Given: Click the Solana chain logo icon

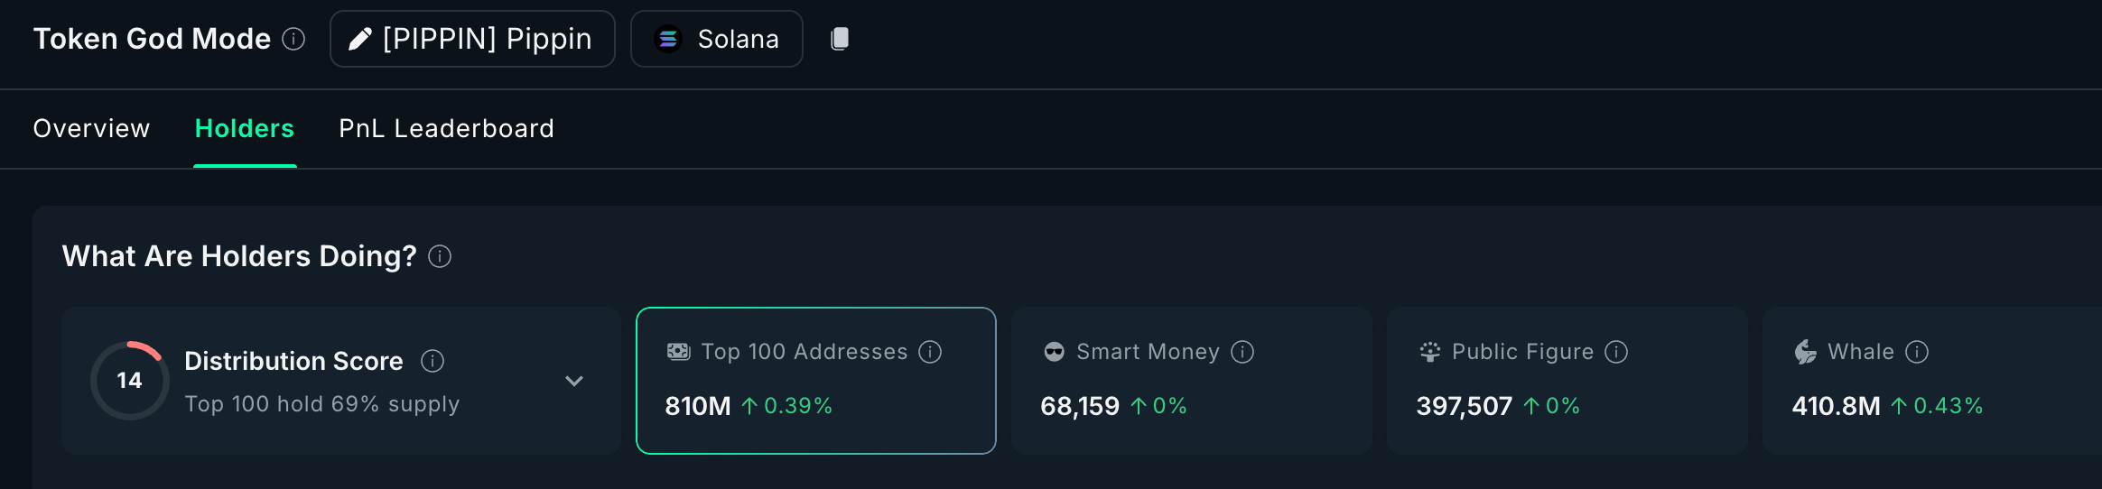Looking at the screenshot, I should (668, 39).
